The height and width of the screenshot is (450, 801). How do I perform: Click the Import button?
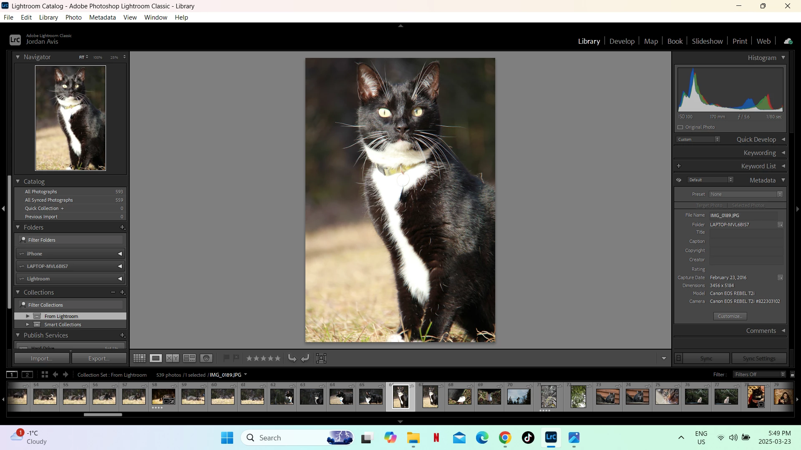[x=42, y=359]
